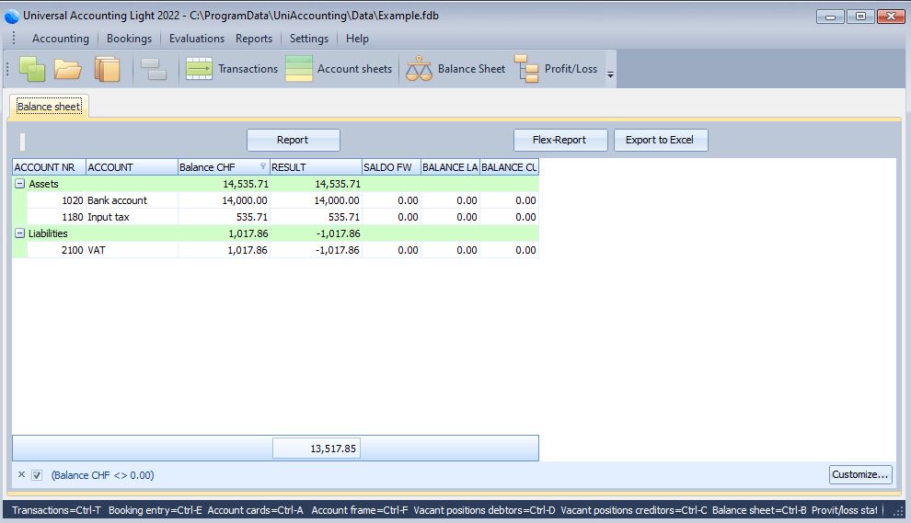Screen dimensions: 911x523
Task: Click the status bar resize grip
Action: click(898, 511)
